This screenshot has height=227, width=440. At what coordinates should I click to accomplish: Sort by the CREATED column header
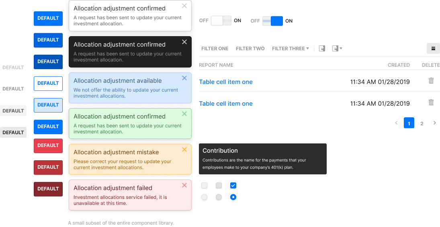[x=399, y=65]
